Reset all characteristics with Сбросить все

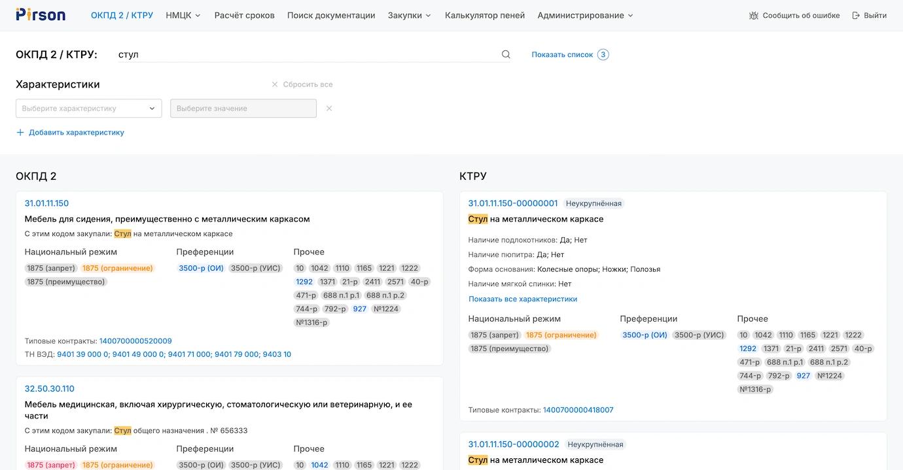coord(302,84)
